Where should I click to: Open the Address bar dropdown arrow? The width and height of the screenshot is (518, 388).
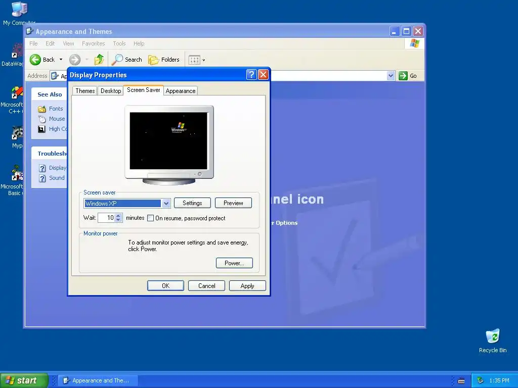(391, 76)
